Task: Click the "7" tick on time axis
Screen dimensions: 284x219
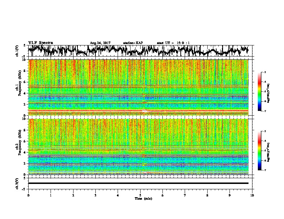Action: point(185,195)
